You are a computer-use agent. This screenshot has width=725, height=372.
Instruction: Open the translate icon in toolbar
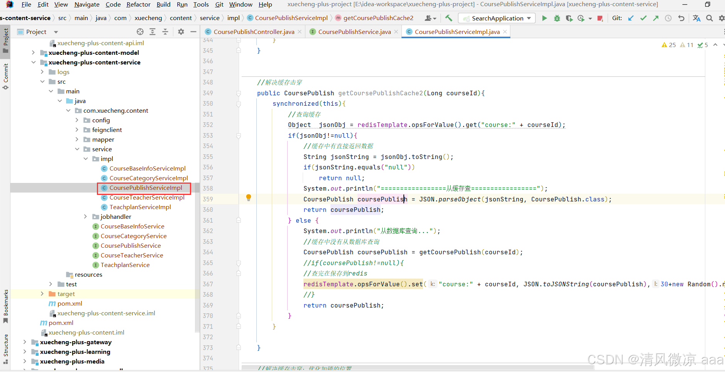tap(696, 18)
